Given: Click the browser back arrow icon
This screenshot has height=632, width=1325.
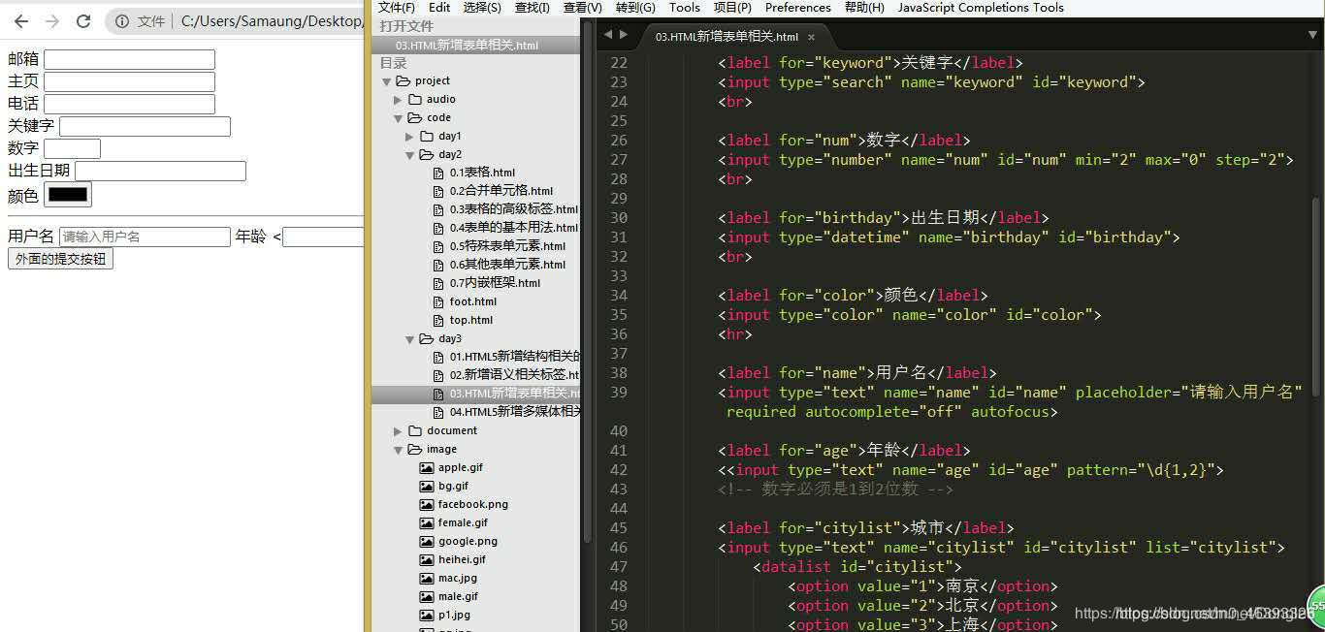Looking at the screenshot, I should pyautogui.click(x=20, y=20).
